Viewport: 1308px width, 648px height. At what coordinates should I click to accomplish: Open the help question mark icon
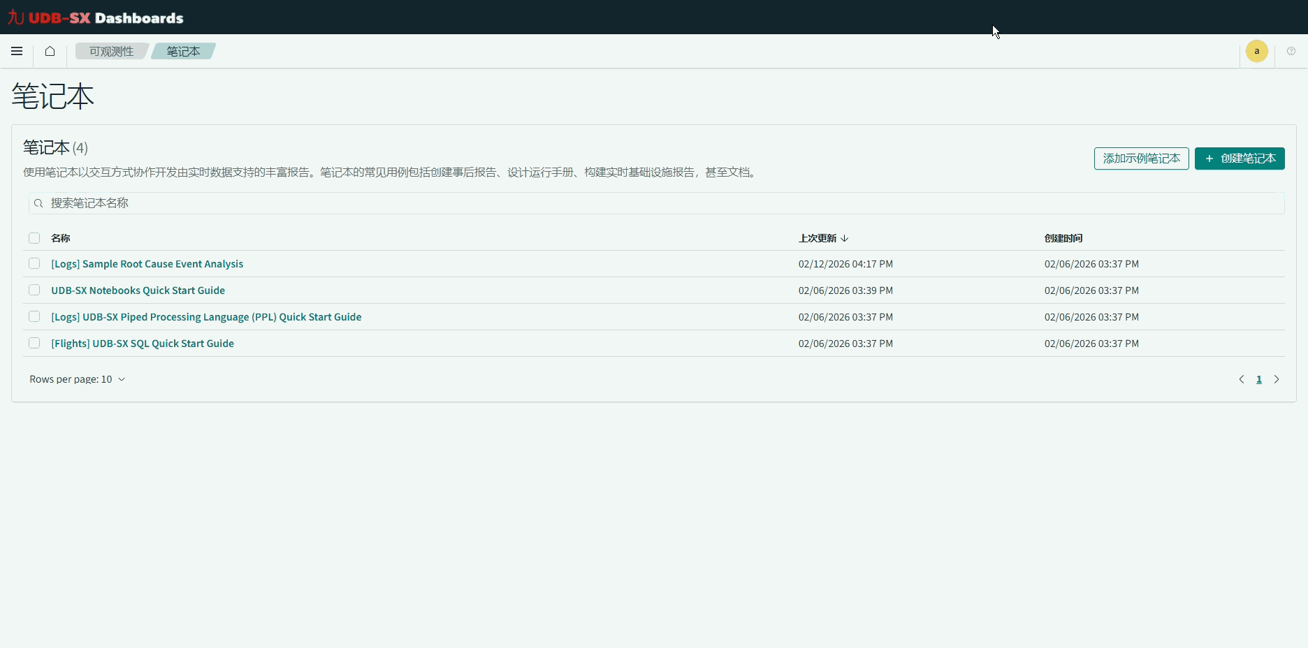[1291, 51]
